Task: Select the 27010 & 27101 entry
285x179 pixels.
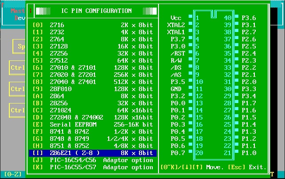Action: click(93, 68)
